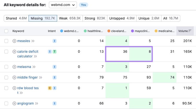
Task: Tick the select-all checkbox in header
Action: point(6,31)
